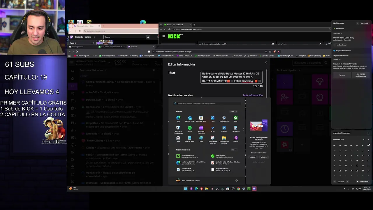Click the Discord icon on taskbar

254,189
